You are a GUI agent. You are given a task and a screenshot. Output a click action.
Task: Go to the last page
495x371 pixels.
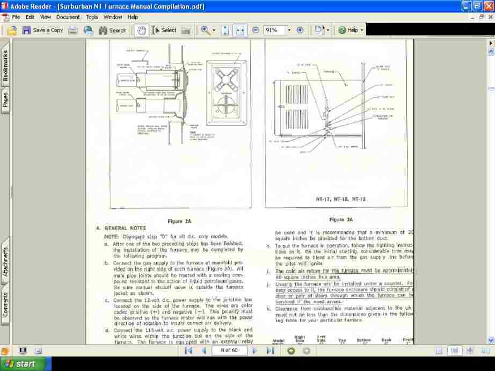tap(270, 351)
